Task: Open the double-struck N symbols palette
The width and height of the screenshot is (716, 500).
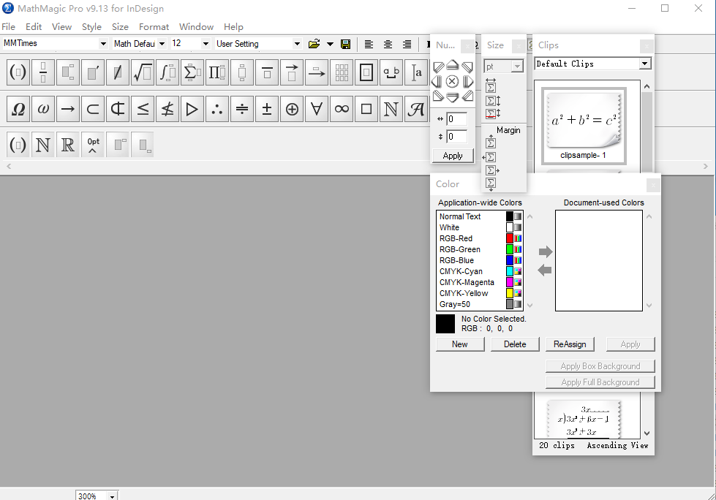Action: click(391, 109)
